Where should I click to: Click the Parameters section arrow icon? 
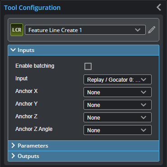(x=13, y=145)
